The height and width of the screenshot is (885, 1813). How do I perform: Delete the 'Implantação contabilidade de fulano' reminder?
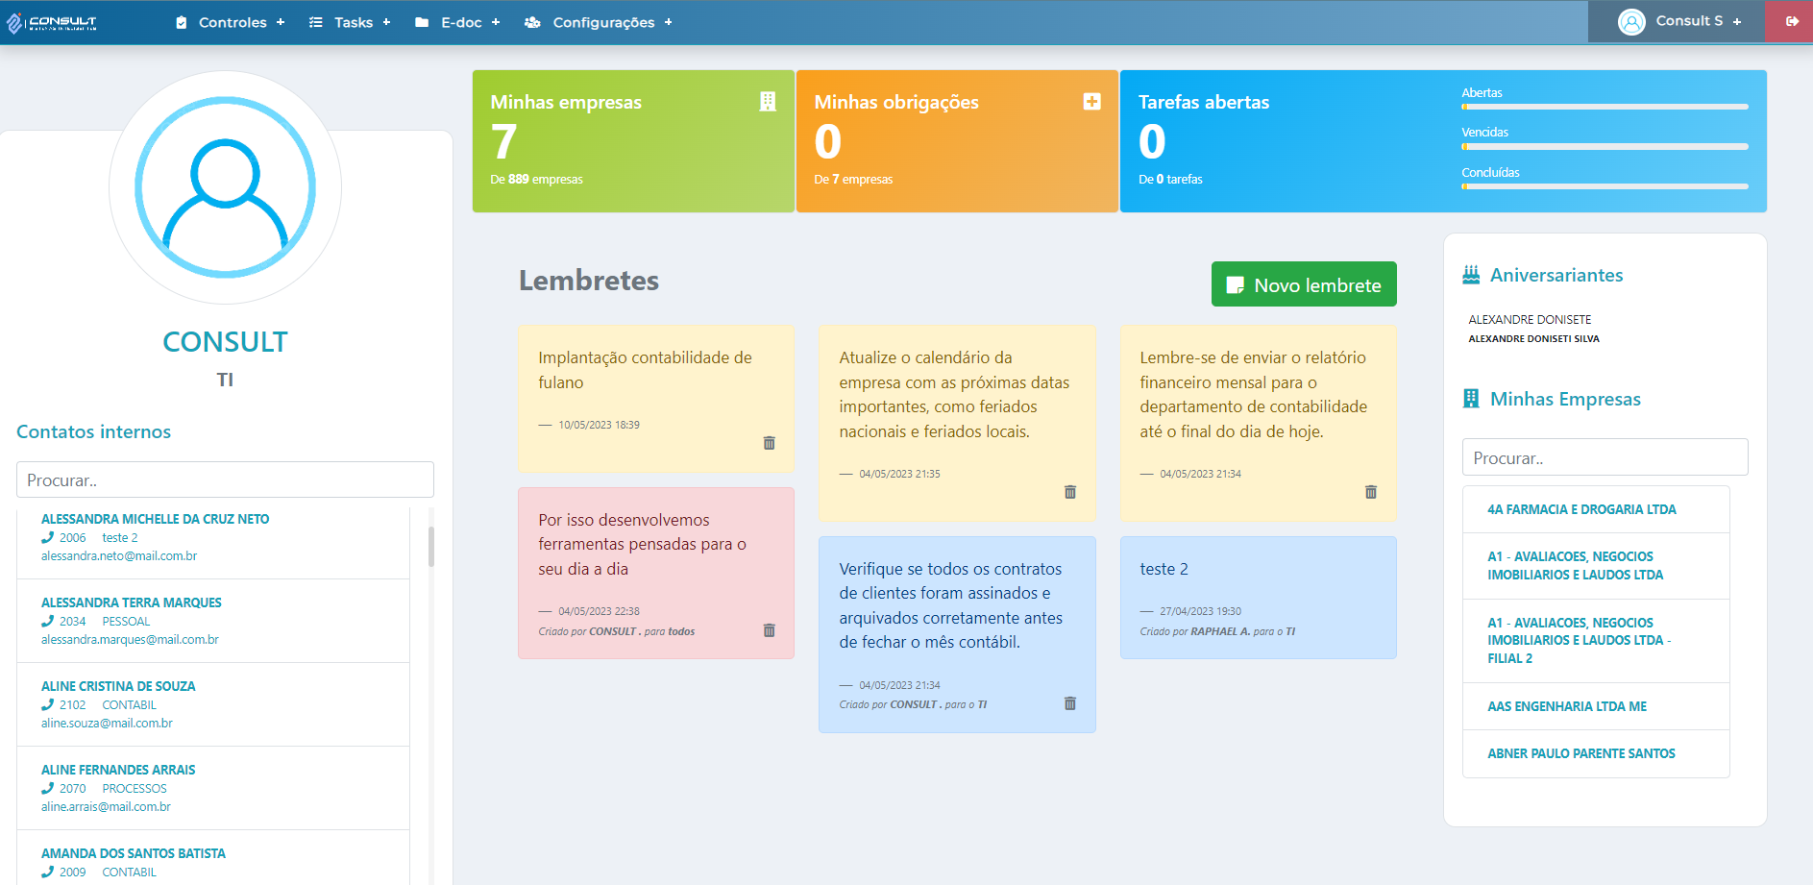pyautogui.click(x=769, y=443)
